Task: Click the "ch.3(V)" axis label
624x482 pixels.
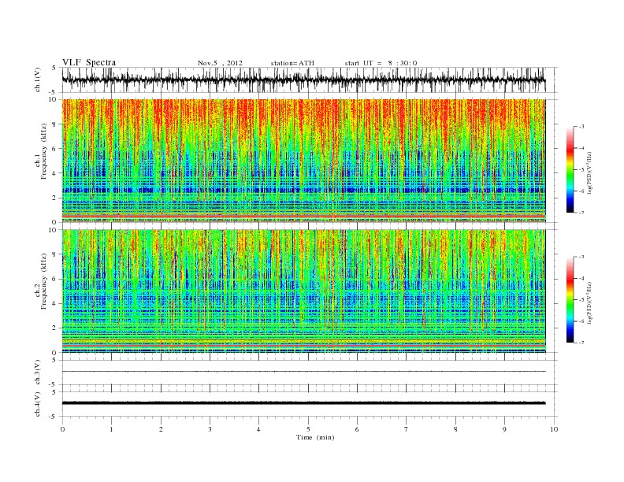Action: pos(38,373)
